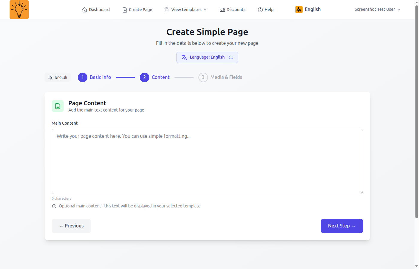Click the lightbulb logo icon
This screenshot has height=269, width=419.
click(19, 10)
